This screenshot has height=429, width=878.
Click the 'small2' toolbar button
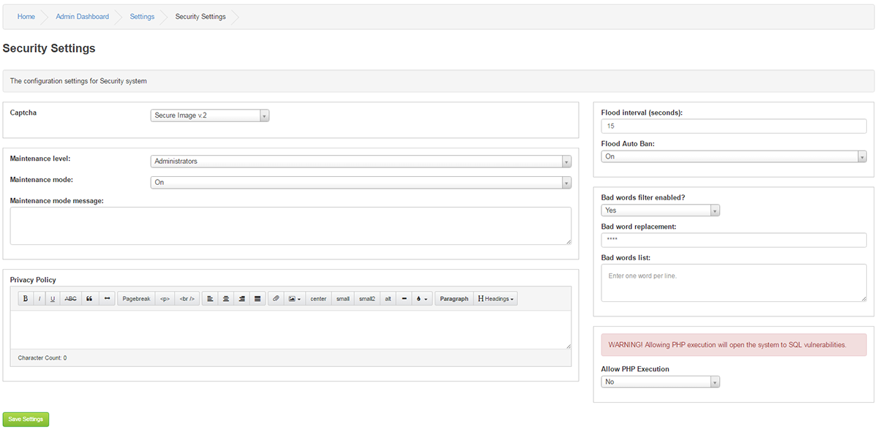(367, 298)
